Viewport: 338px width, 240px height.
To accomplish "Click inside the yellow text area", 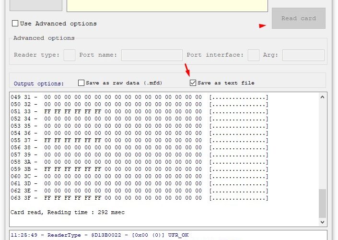I will (167, 5).
